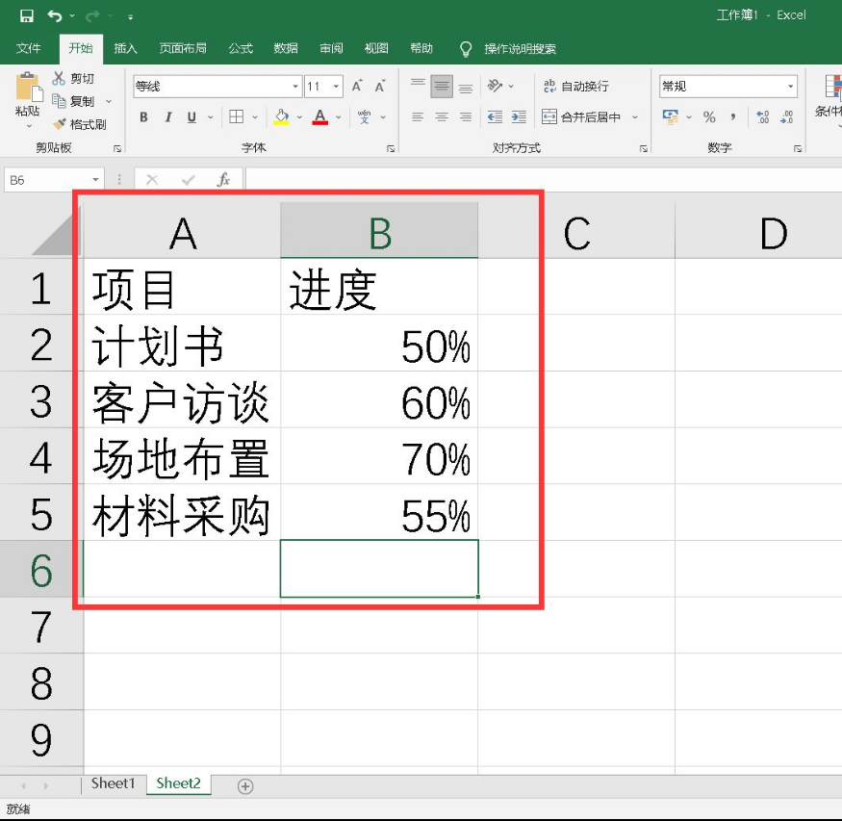Click the increase font size icon
Viewport: 842px width, 821px height.
(357, 87)
